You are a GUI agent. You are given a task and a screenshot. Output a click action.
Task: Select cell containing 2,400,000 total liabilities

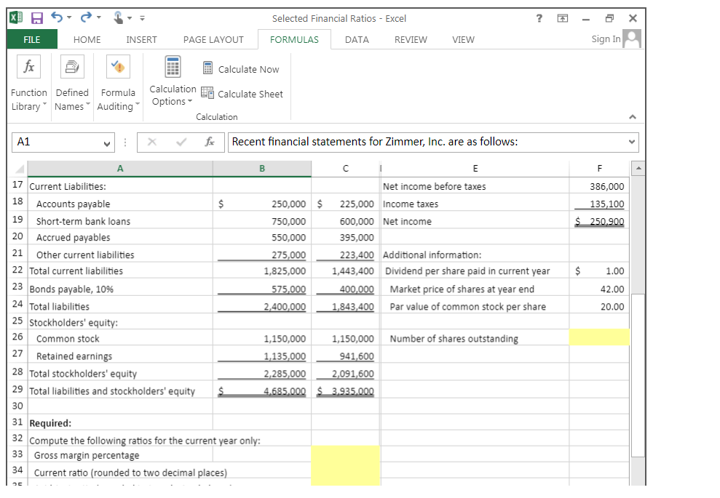pyautogui.click(x=262, y=306)
